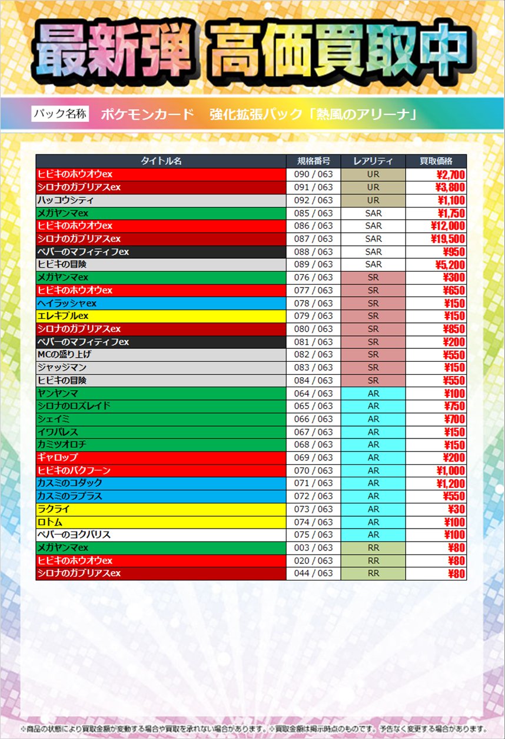
Task: Click the シロナのロズレイド title cell
Action: 161,406
